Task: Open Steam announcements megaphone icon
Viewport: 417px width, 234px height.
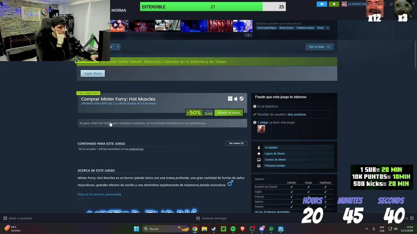Action: (322, 4)
